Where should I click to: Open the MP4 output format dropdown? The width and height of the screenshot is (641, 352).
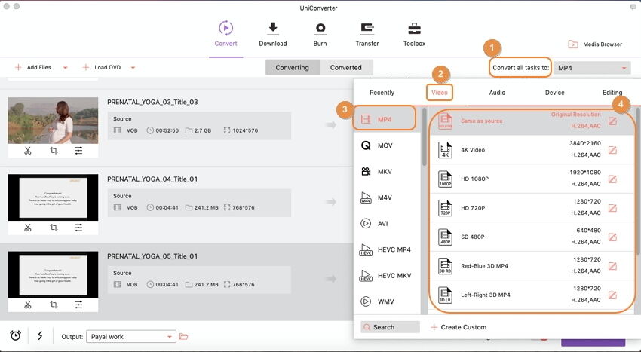click(592, 68)
